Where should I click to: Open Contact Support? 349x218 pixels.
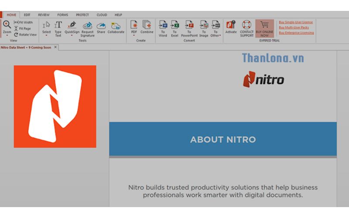click(246, 28)
